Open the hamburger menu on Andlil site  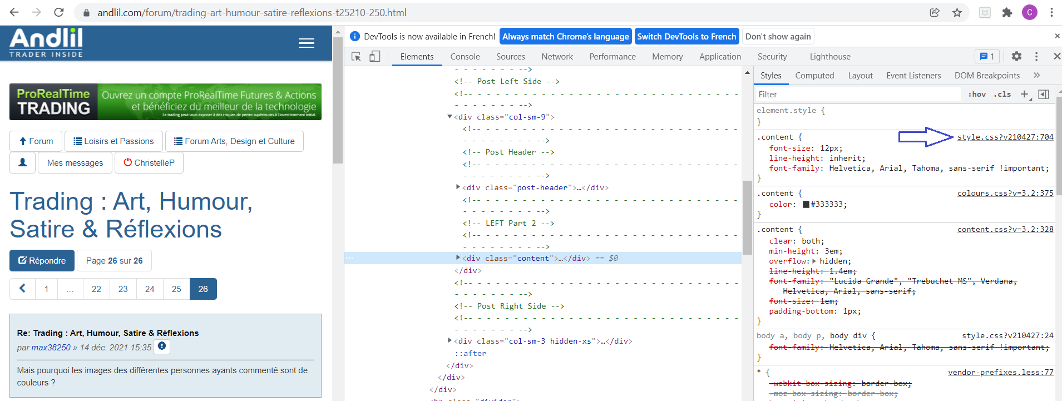click(x=306, y=43)
